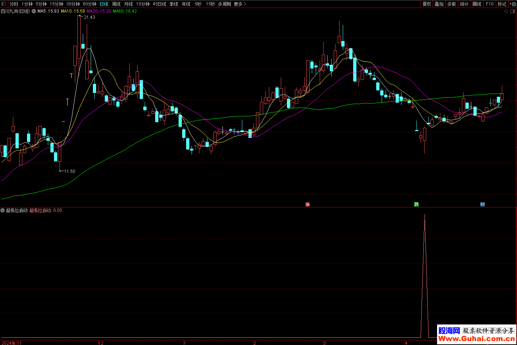
Task: Click the 多股 multi-stock button
Action: (x=451, y=4)
